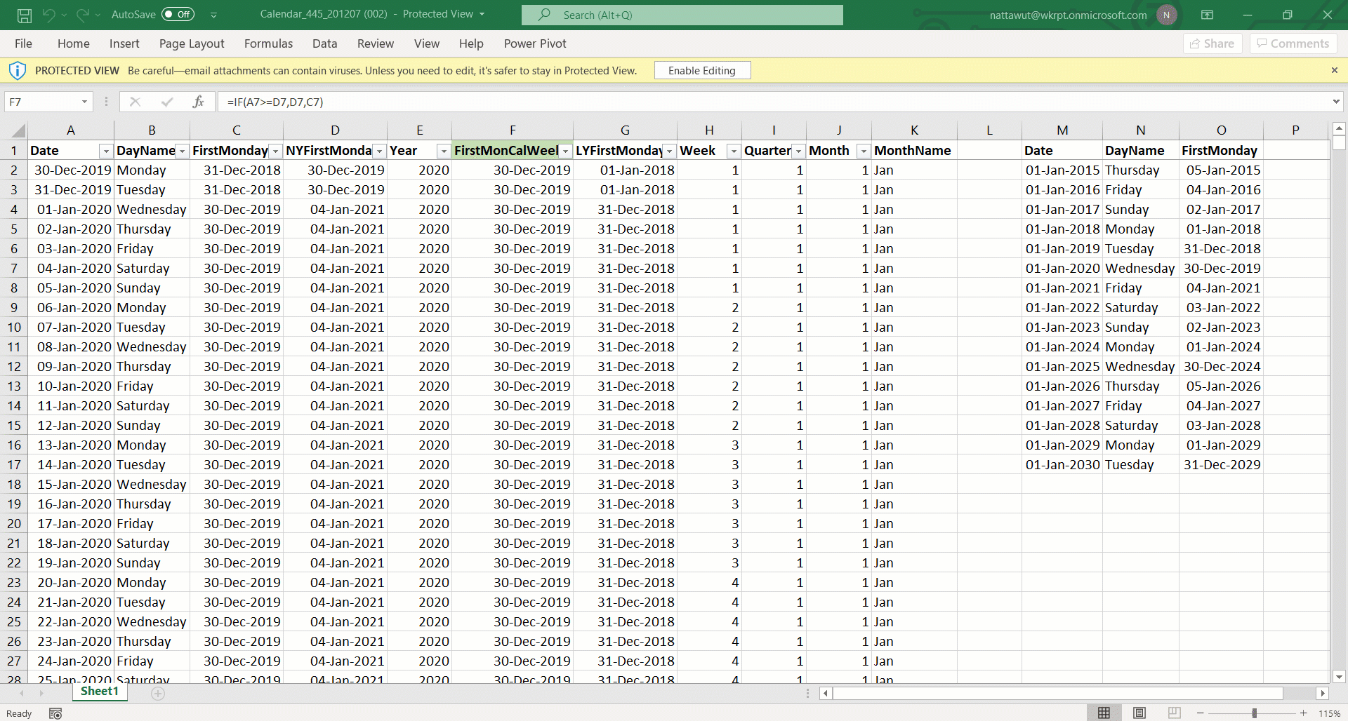This screenshot has width=1348, height=721.
Task: Click the vertical scrollbar up arrow
Action: tap(1339, 128)
